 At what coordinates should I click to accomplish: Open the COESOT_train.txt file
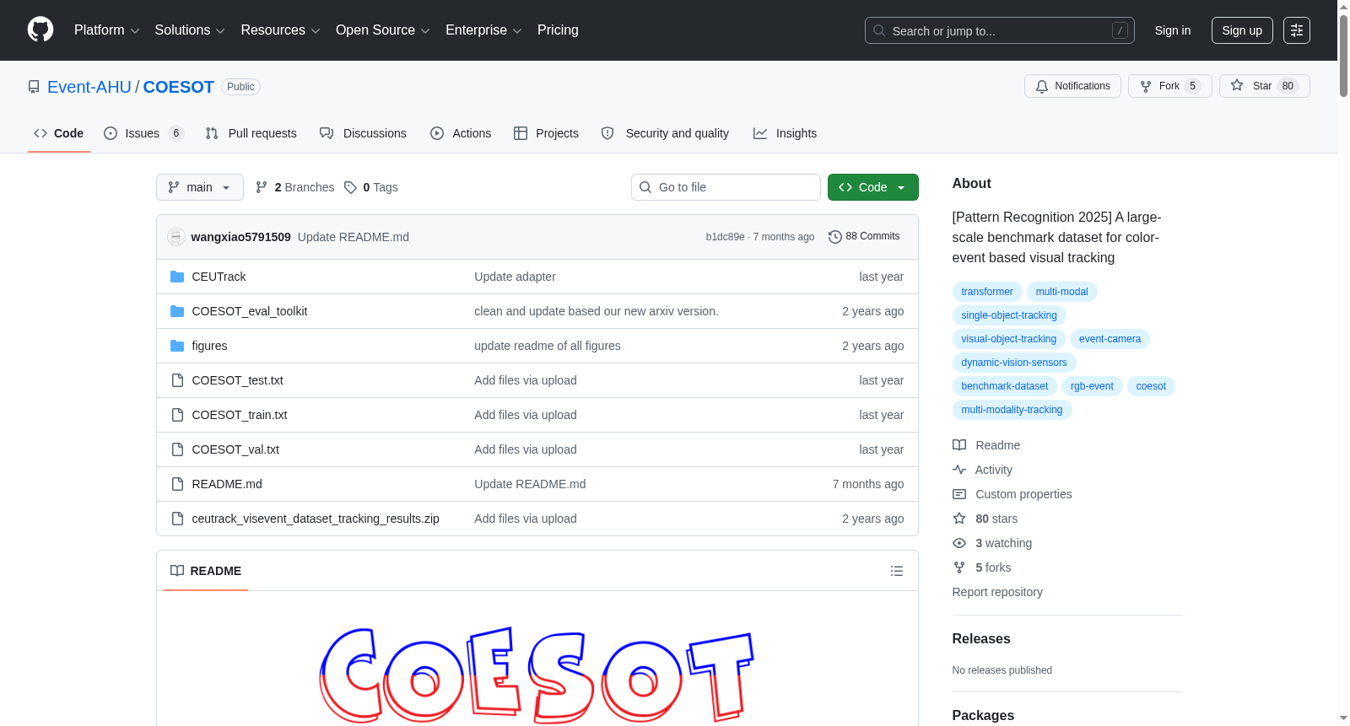(x=240, y=415)
